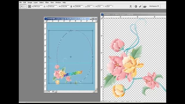185x104 pixels.
Task: Click vertical scrollbar down arrow in РАМОЧКА window
Action: (x=96, y=89)
